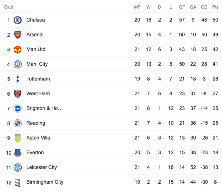The image size is (222, 192).
Task: Click the MP column header
Action: click(x=137, y=7)
